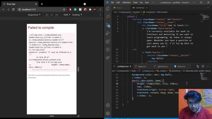
Task: Open a new Chrome tab
Action: tap(42, 4)
